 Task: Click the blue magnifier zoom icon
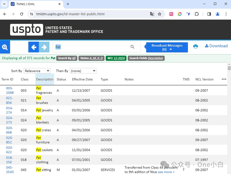[5, 47]
